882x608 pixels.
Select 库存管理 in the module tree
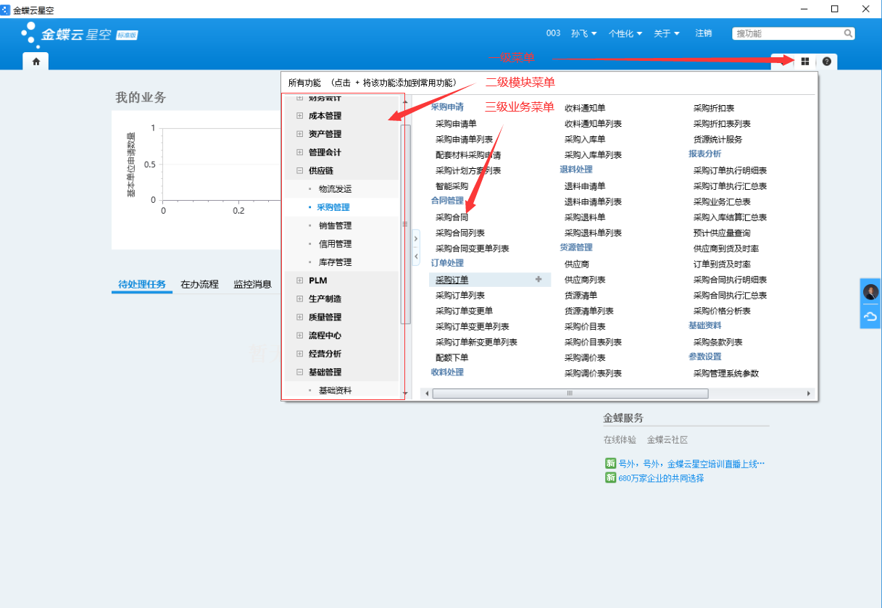pos(335,262)
